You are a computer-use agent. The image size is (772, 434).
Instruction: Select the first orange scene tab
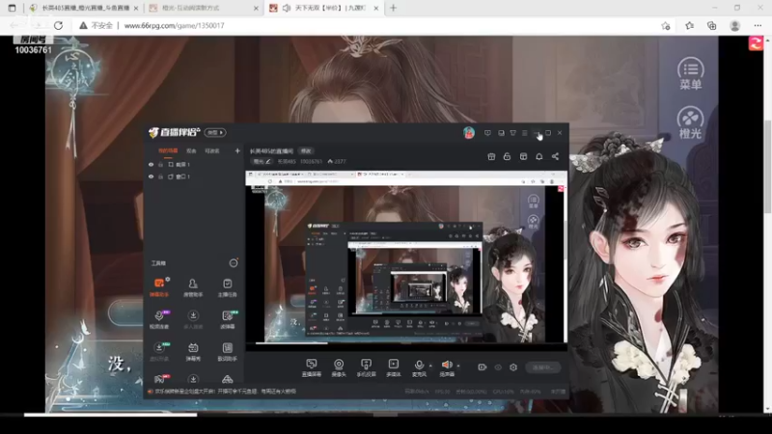pos(168,150)
